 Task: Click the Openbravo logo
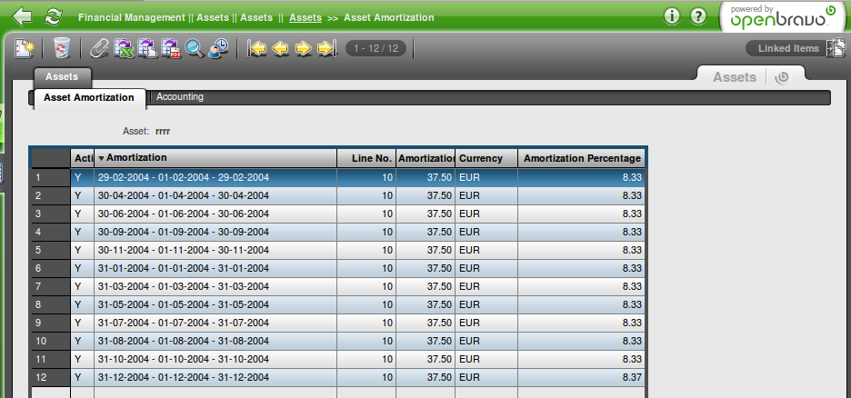783,16
